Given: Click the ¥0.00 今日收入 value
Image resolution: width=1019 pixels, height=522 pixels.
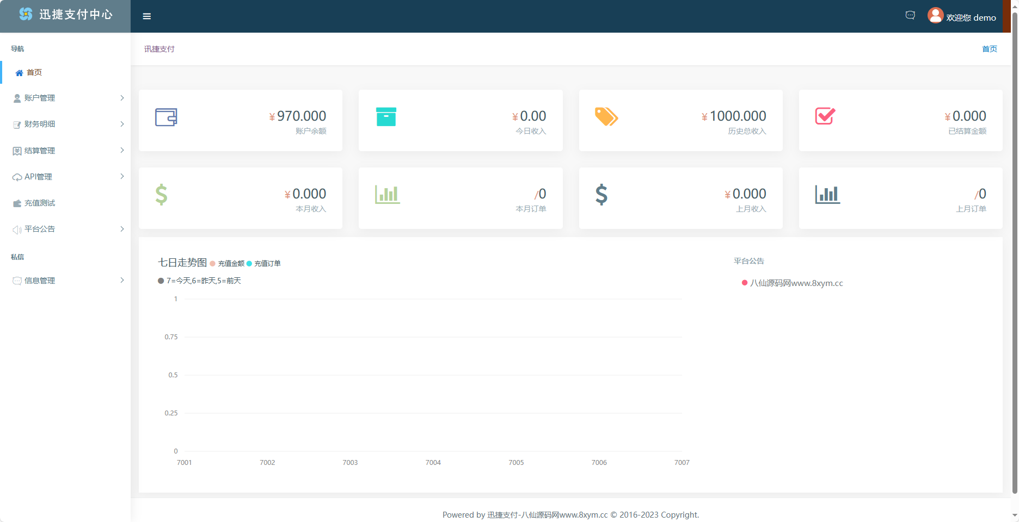Looking at the screenshot, I should point(529,116).
